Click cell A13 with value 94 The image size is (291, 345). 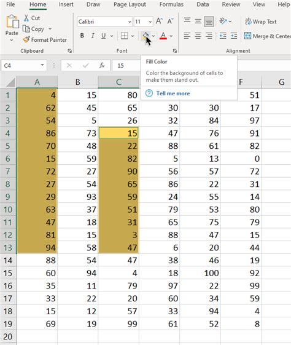37,248
